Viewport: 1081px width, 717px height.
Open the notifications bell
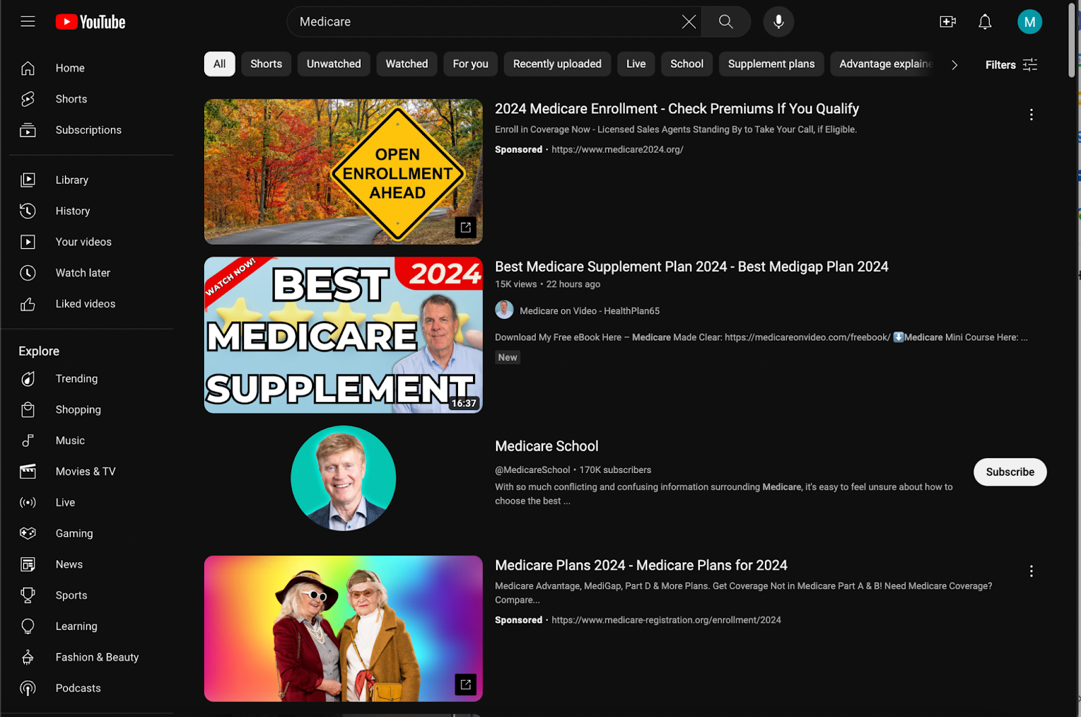tap(985, 22)
